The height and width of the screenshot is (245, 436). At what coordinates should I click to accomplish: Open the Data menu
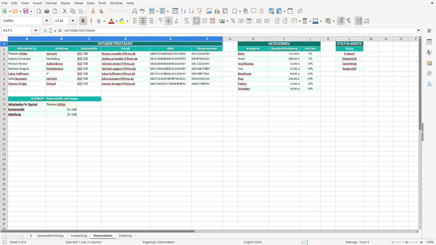point(90,3)
